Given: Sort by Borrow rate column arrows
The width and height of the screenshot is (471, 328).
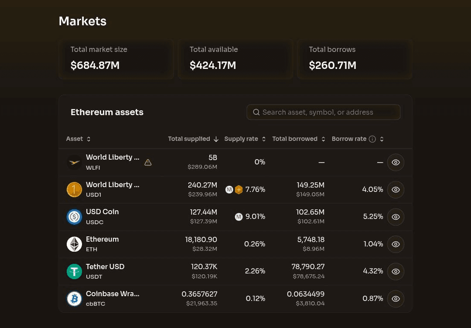Looking at the screenshot, I should coord(382,139).
